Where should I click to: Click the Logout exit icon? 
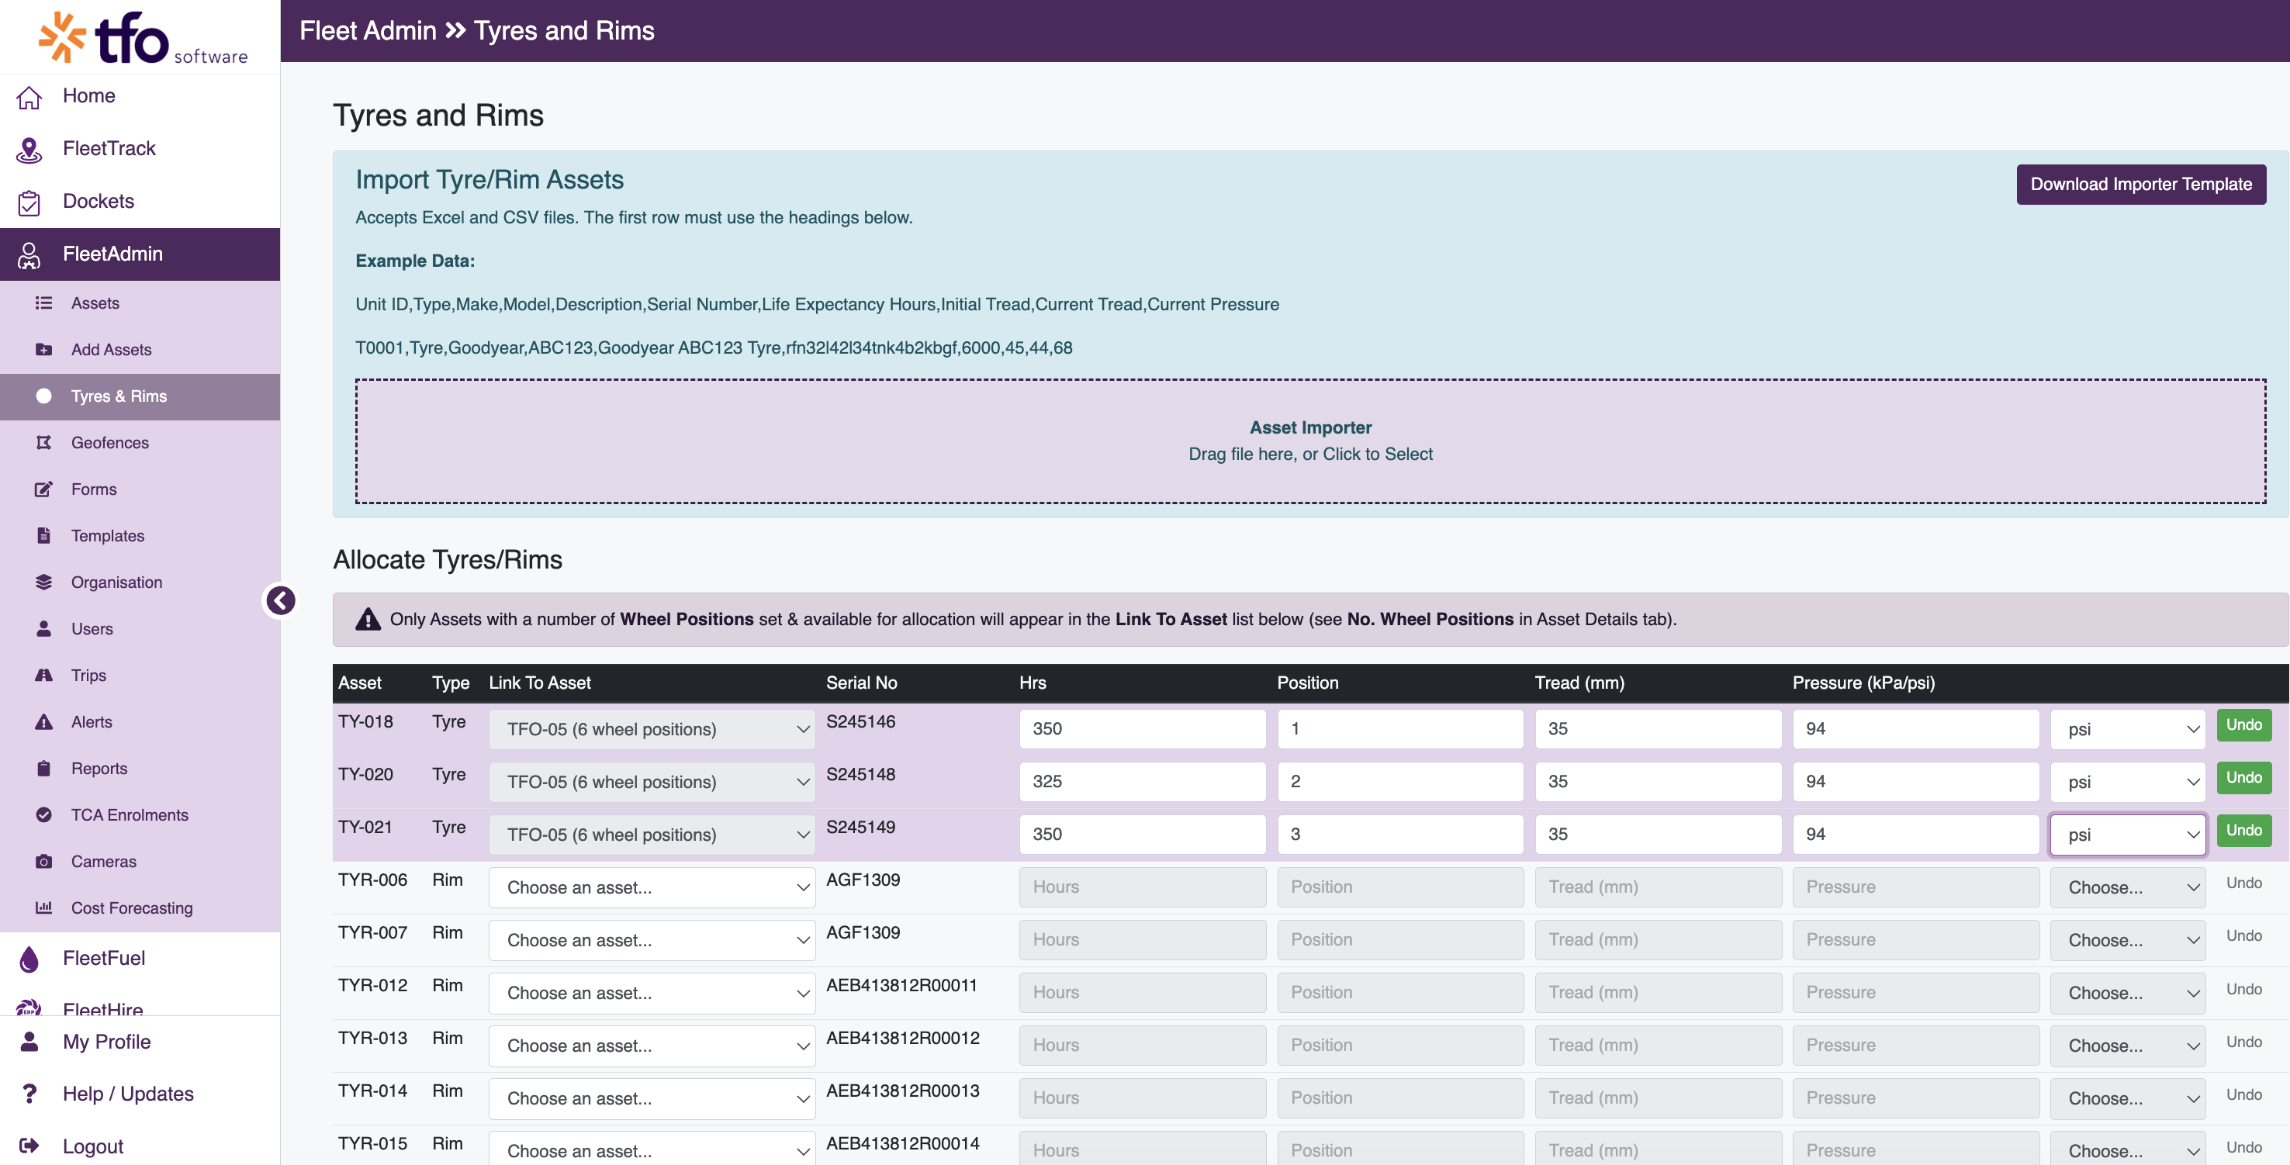(29, 1146)
